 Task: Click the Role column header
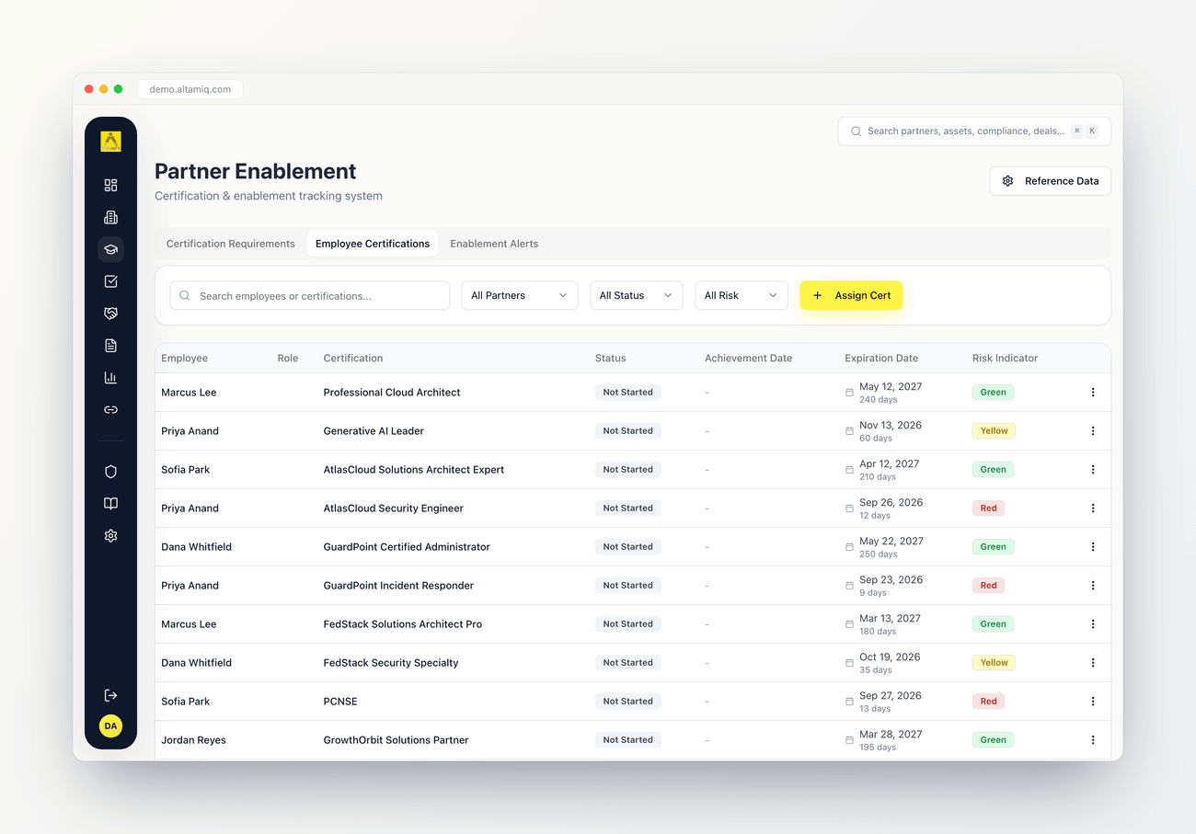coord(288,359)
